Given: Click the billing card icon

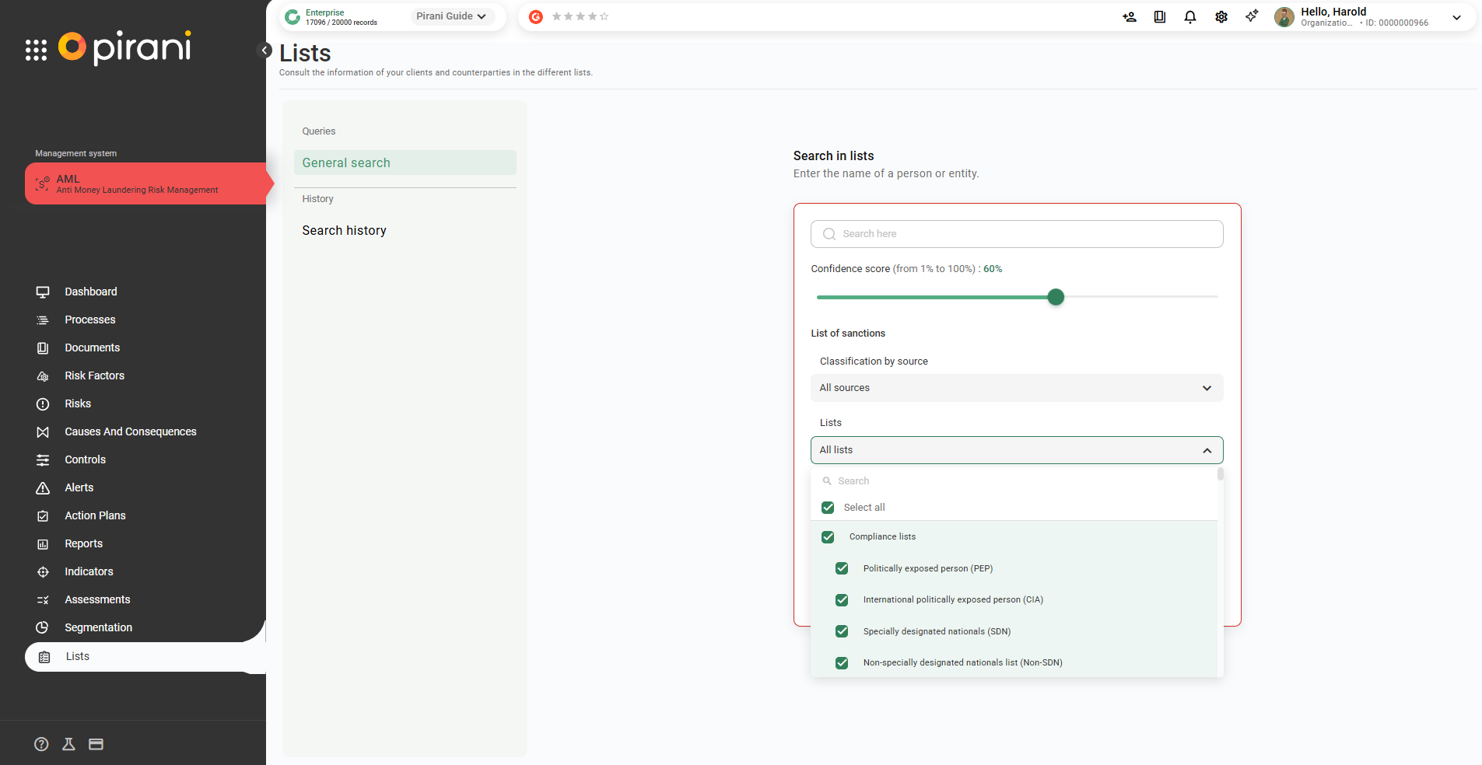Looking at the screenshot, I should click(x=96, y=744).
